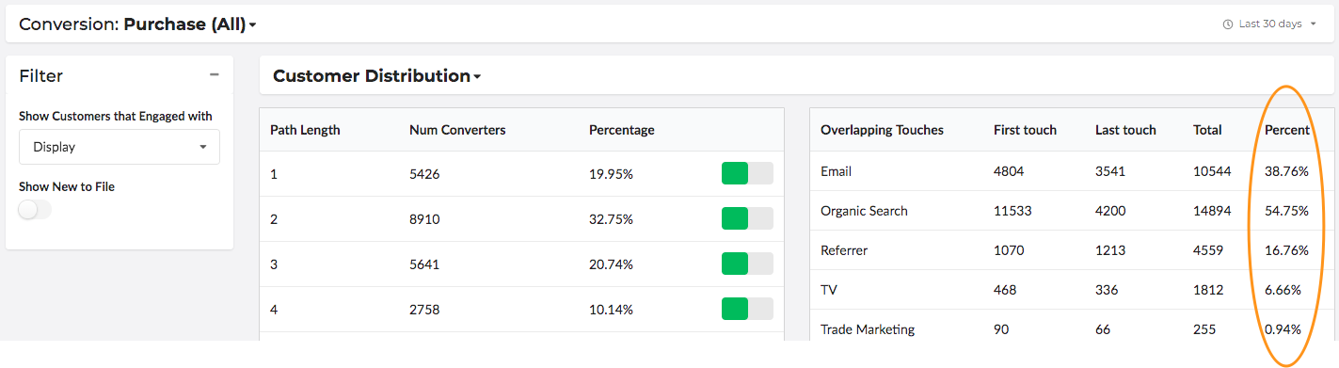Toggle off path length 1 switch
Viewport: 1339px width, 368px height.
(x=747, y=173)
